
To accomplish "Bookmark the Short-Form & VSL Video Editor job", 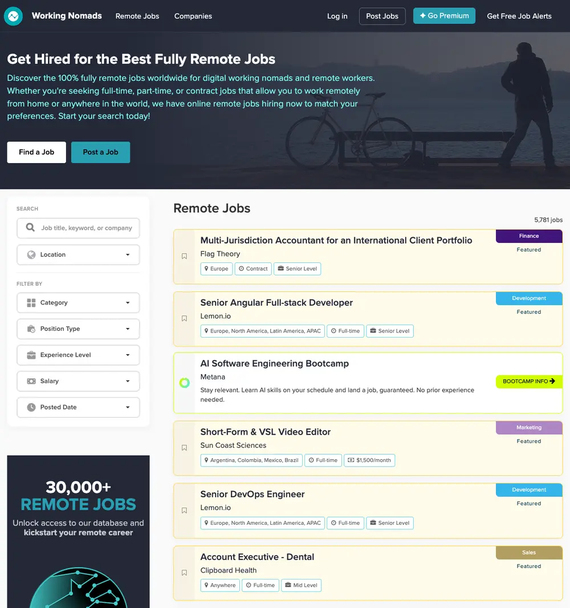I will (185, 448).
